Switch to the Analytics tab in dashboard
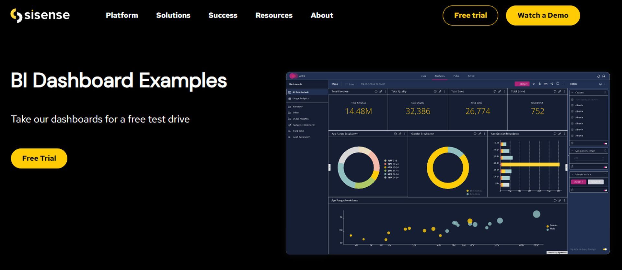The width and height of the screenshot is (622, 270). pyautogui.click(x=440, y=76)
